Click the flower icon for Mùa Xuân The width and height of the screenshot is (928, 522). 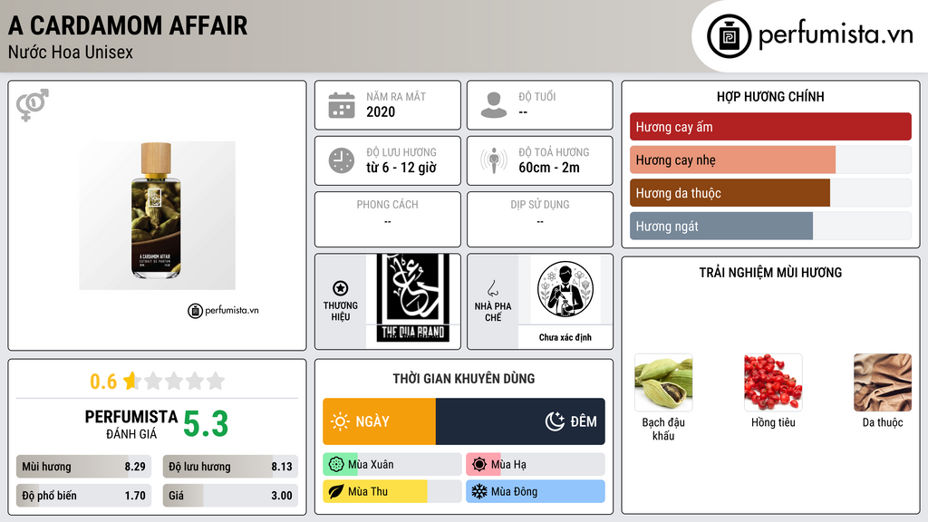[x=336, y=465]
